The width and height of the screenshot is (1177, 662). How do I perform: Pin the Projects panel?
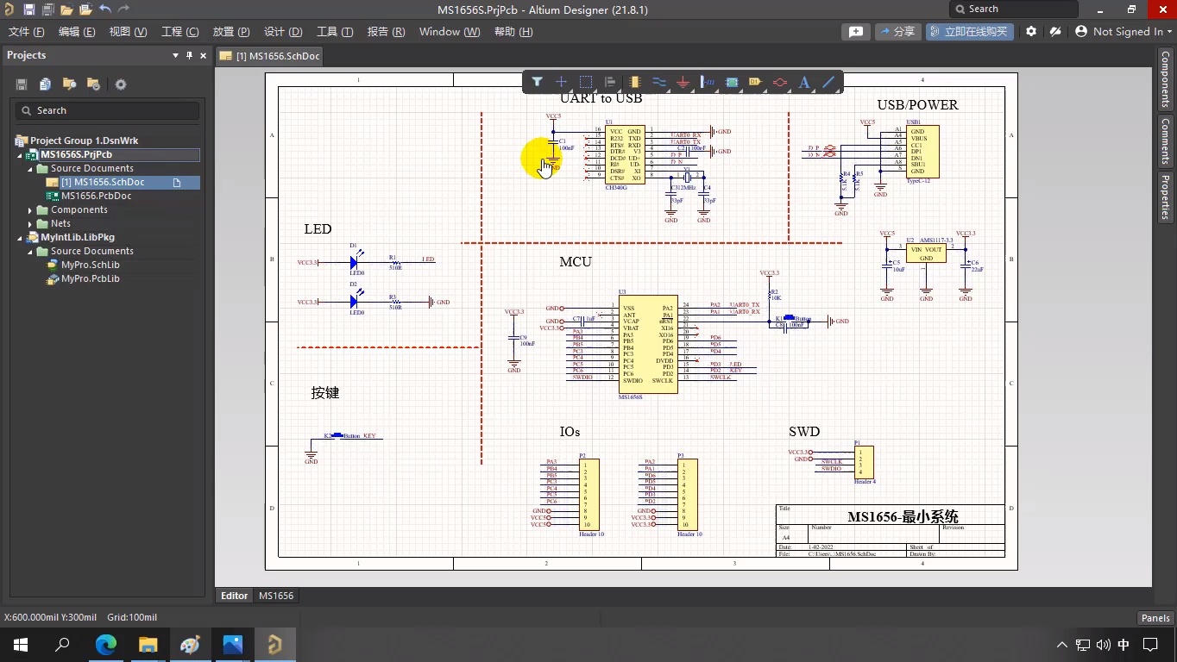coord(190,55)
